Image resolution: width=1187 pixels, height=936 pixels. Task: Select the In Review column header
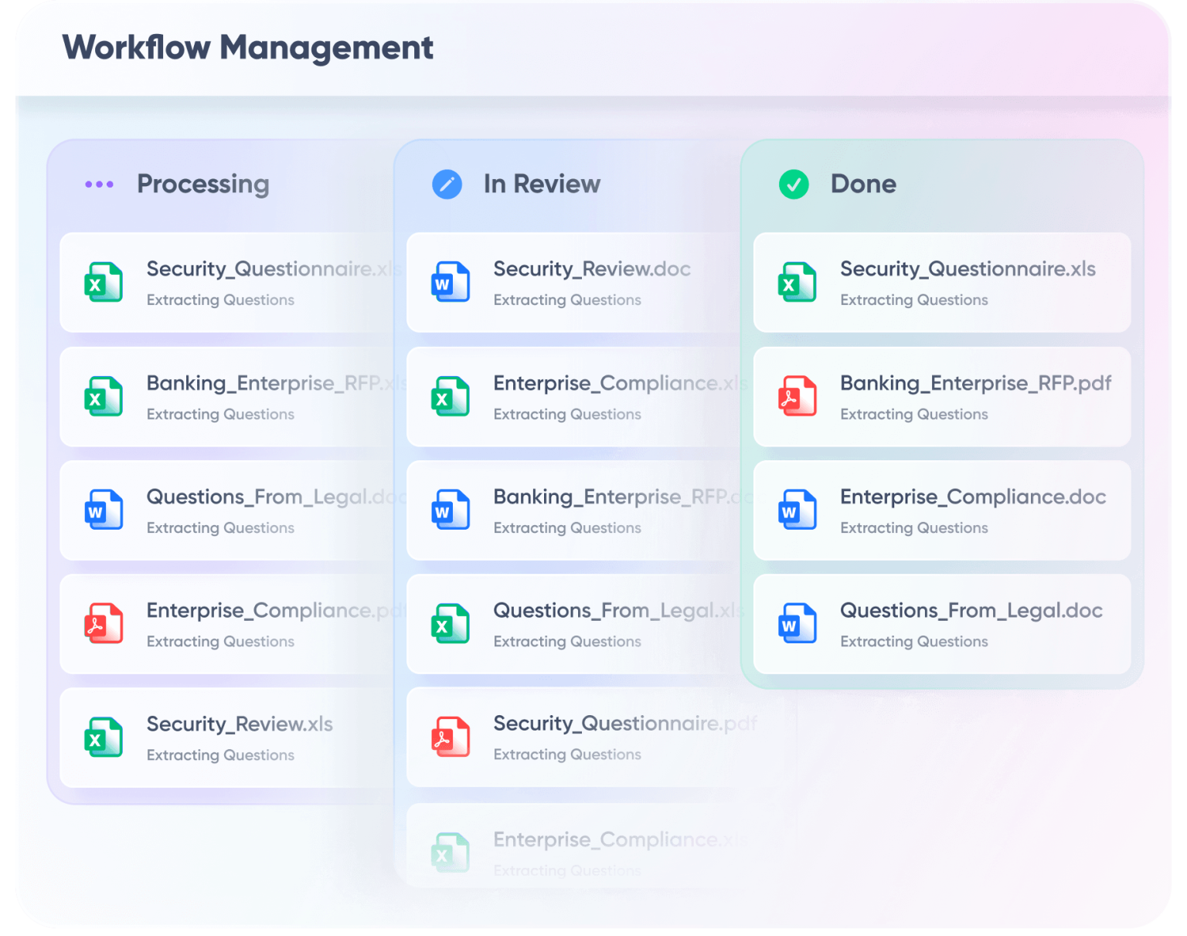pyautogui.click(x=541, y=185)
